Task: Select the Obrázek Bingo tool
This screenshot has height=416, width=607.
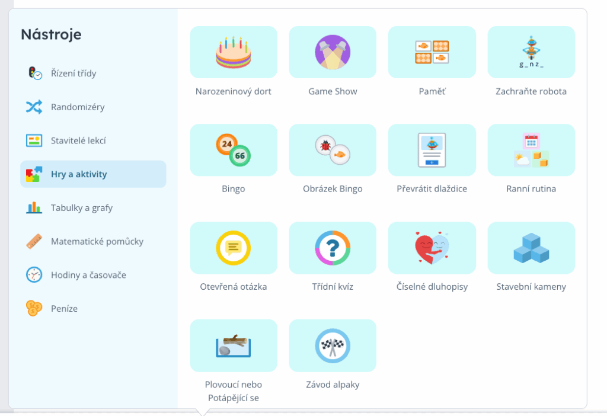Action: pos(333,150)
